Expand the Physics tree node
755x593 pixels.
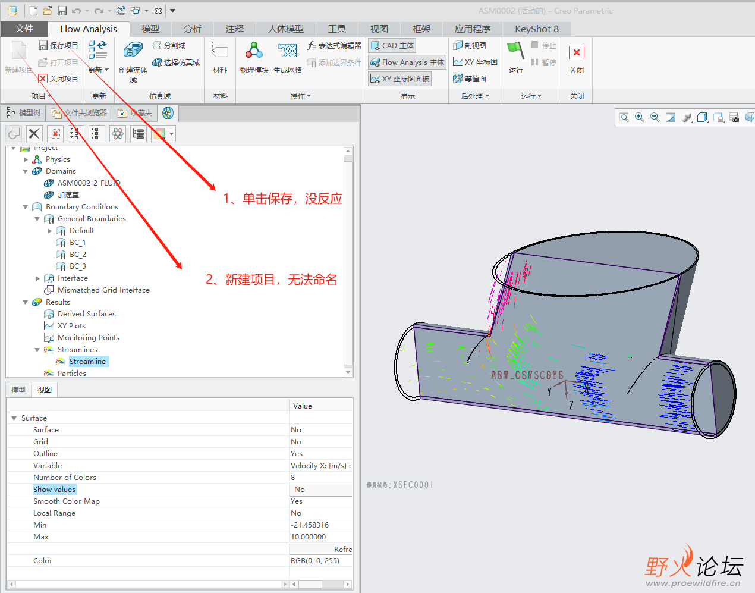tap(26, 159)
